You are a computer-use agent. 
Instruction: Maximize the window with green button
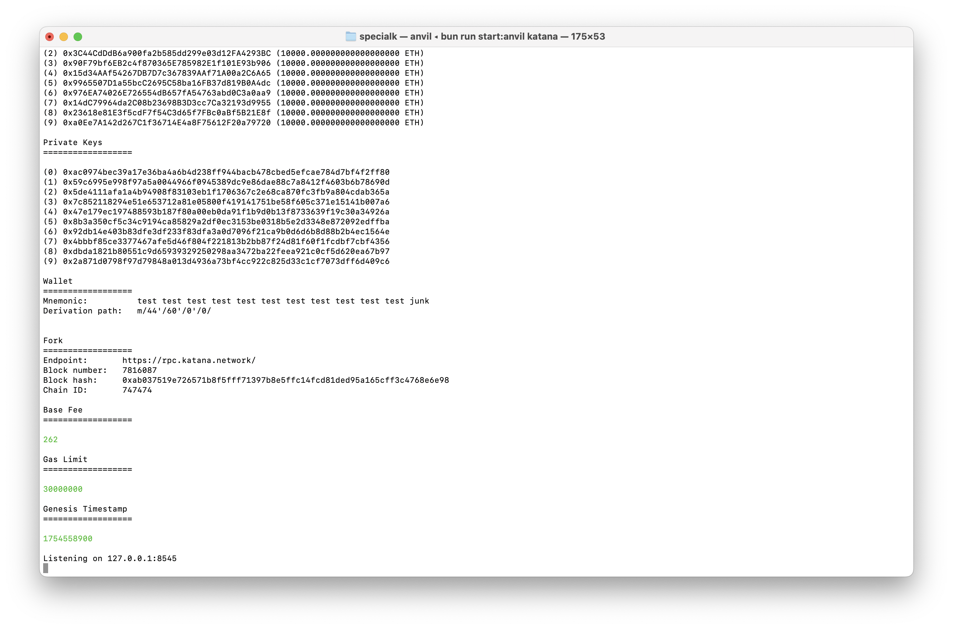78,37
